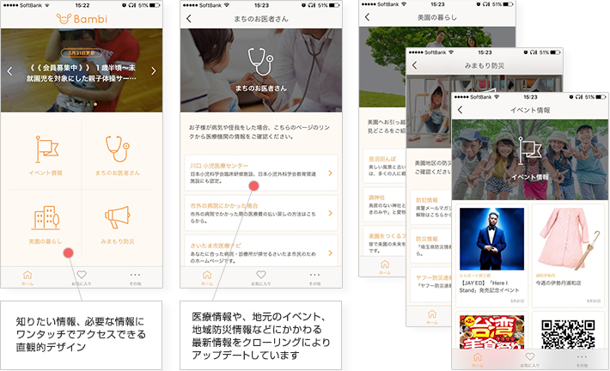Screen dimensions: 610x371
Task: Tap その他 tab in まちのお医者さん screen
Action: [x=314, y=277]
